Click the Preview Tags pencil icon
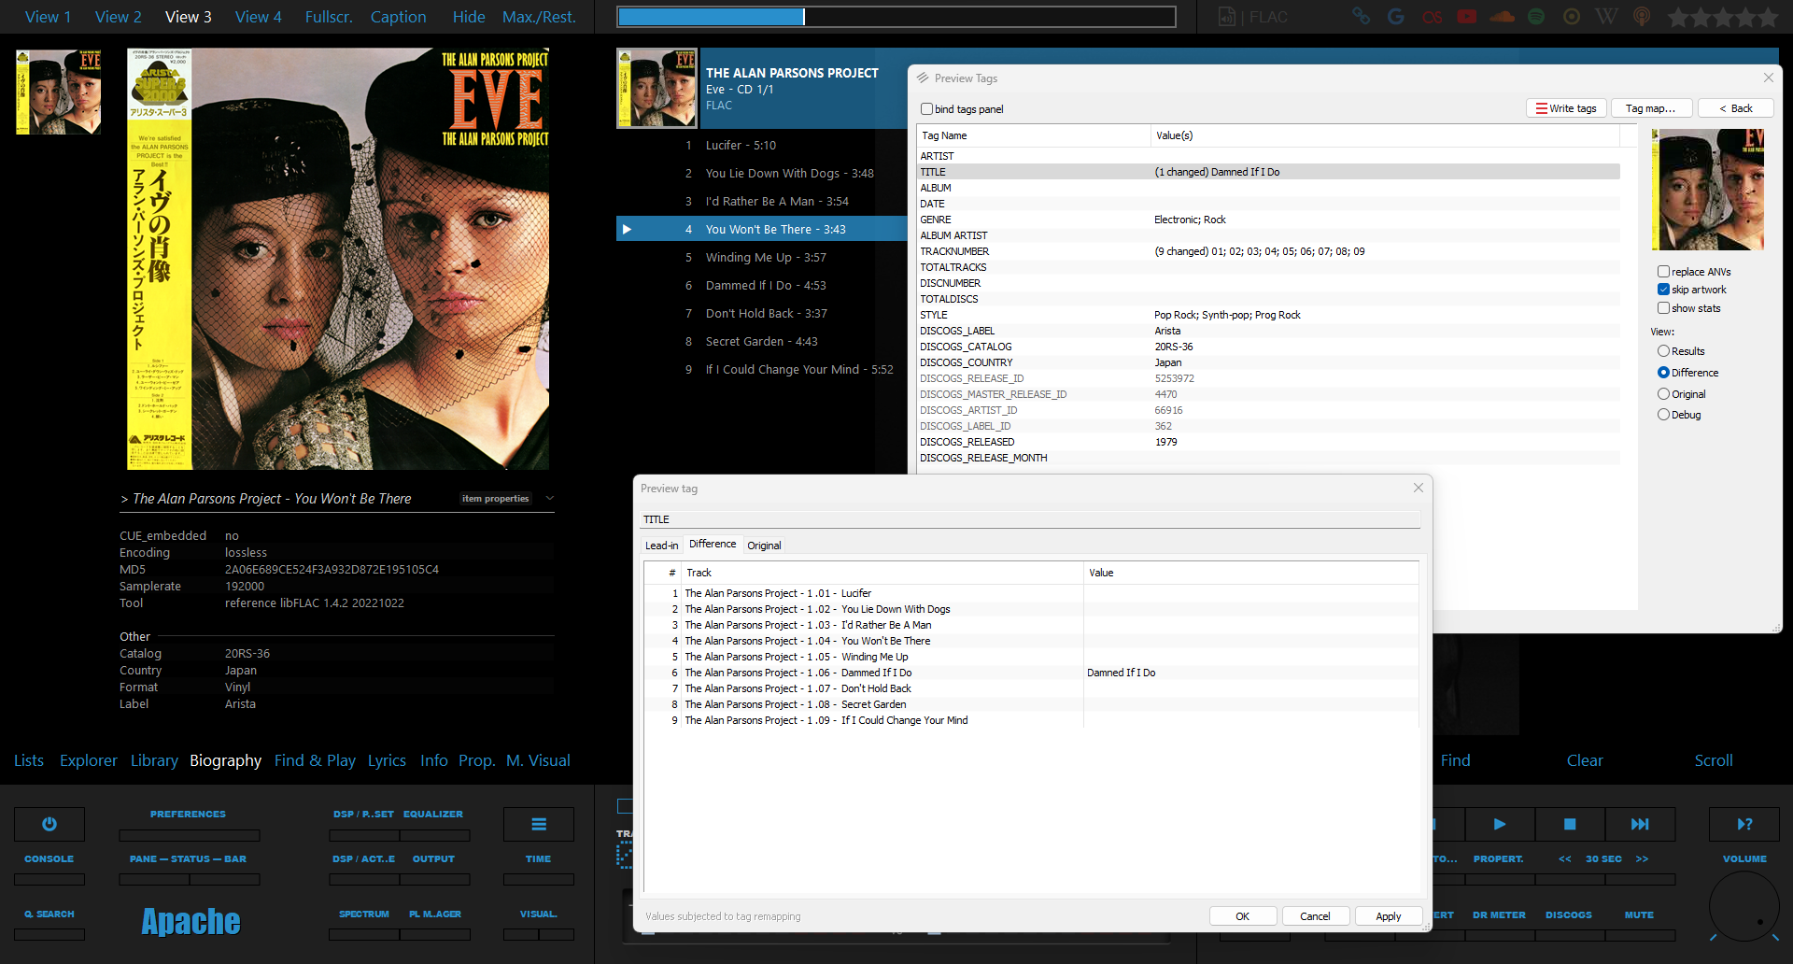1793x964 pixels. tap(923, 78)
